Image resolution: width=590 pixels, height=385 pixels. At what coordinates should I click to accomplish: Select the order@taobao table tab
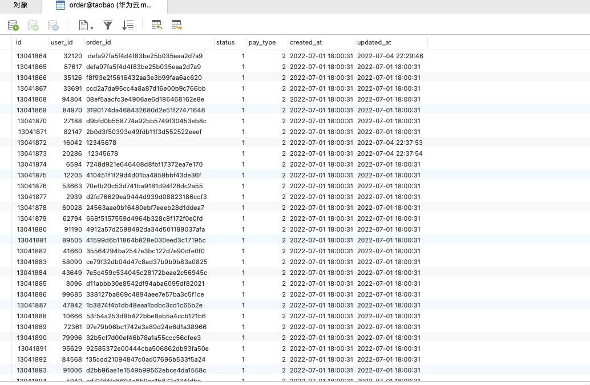104,5
